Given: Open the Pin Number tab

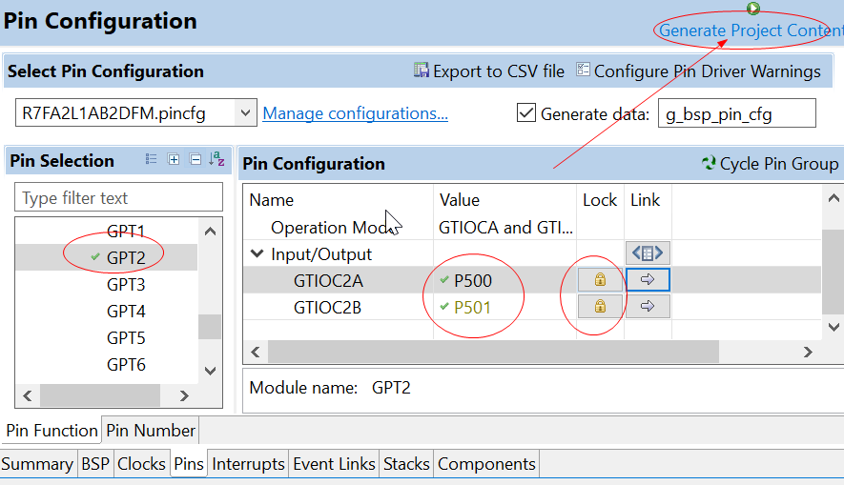Looking at the screenshot, I should click(151, 431).
